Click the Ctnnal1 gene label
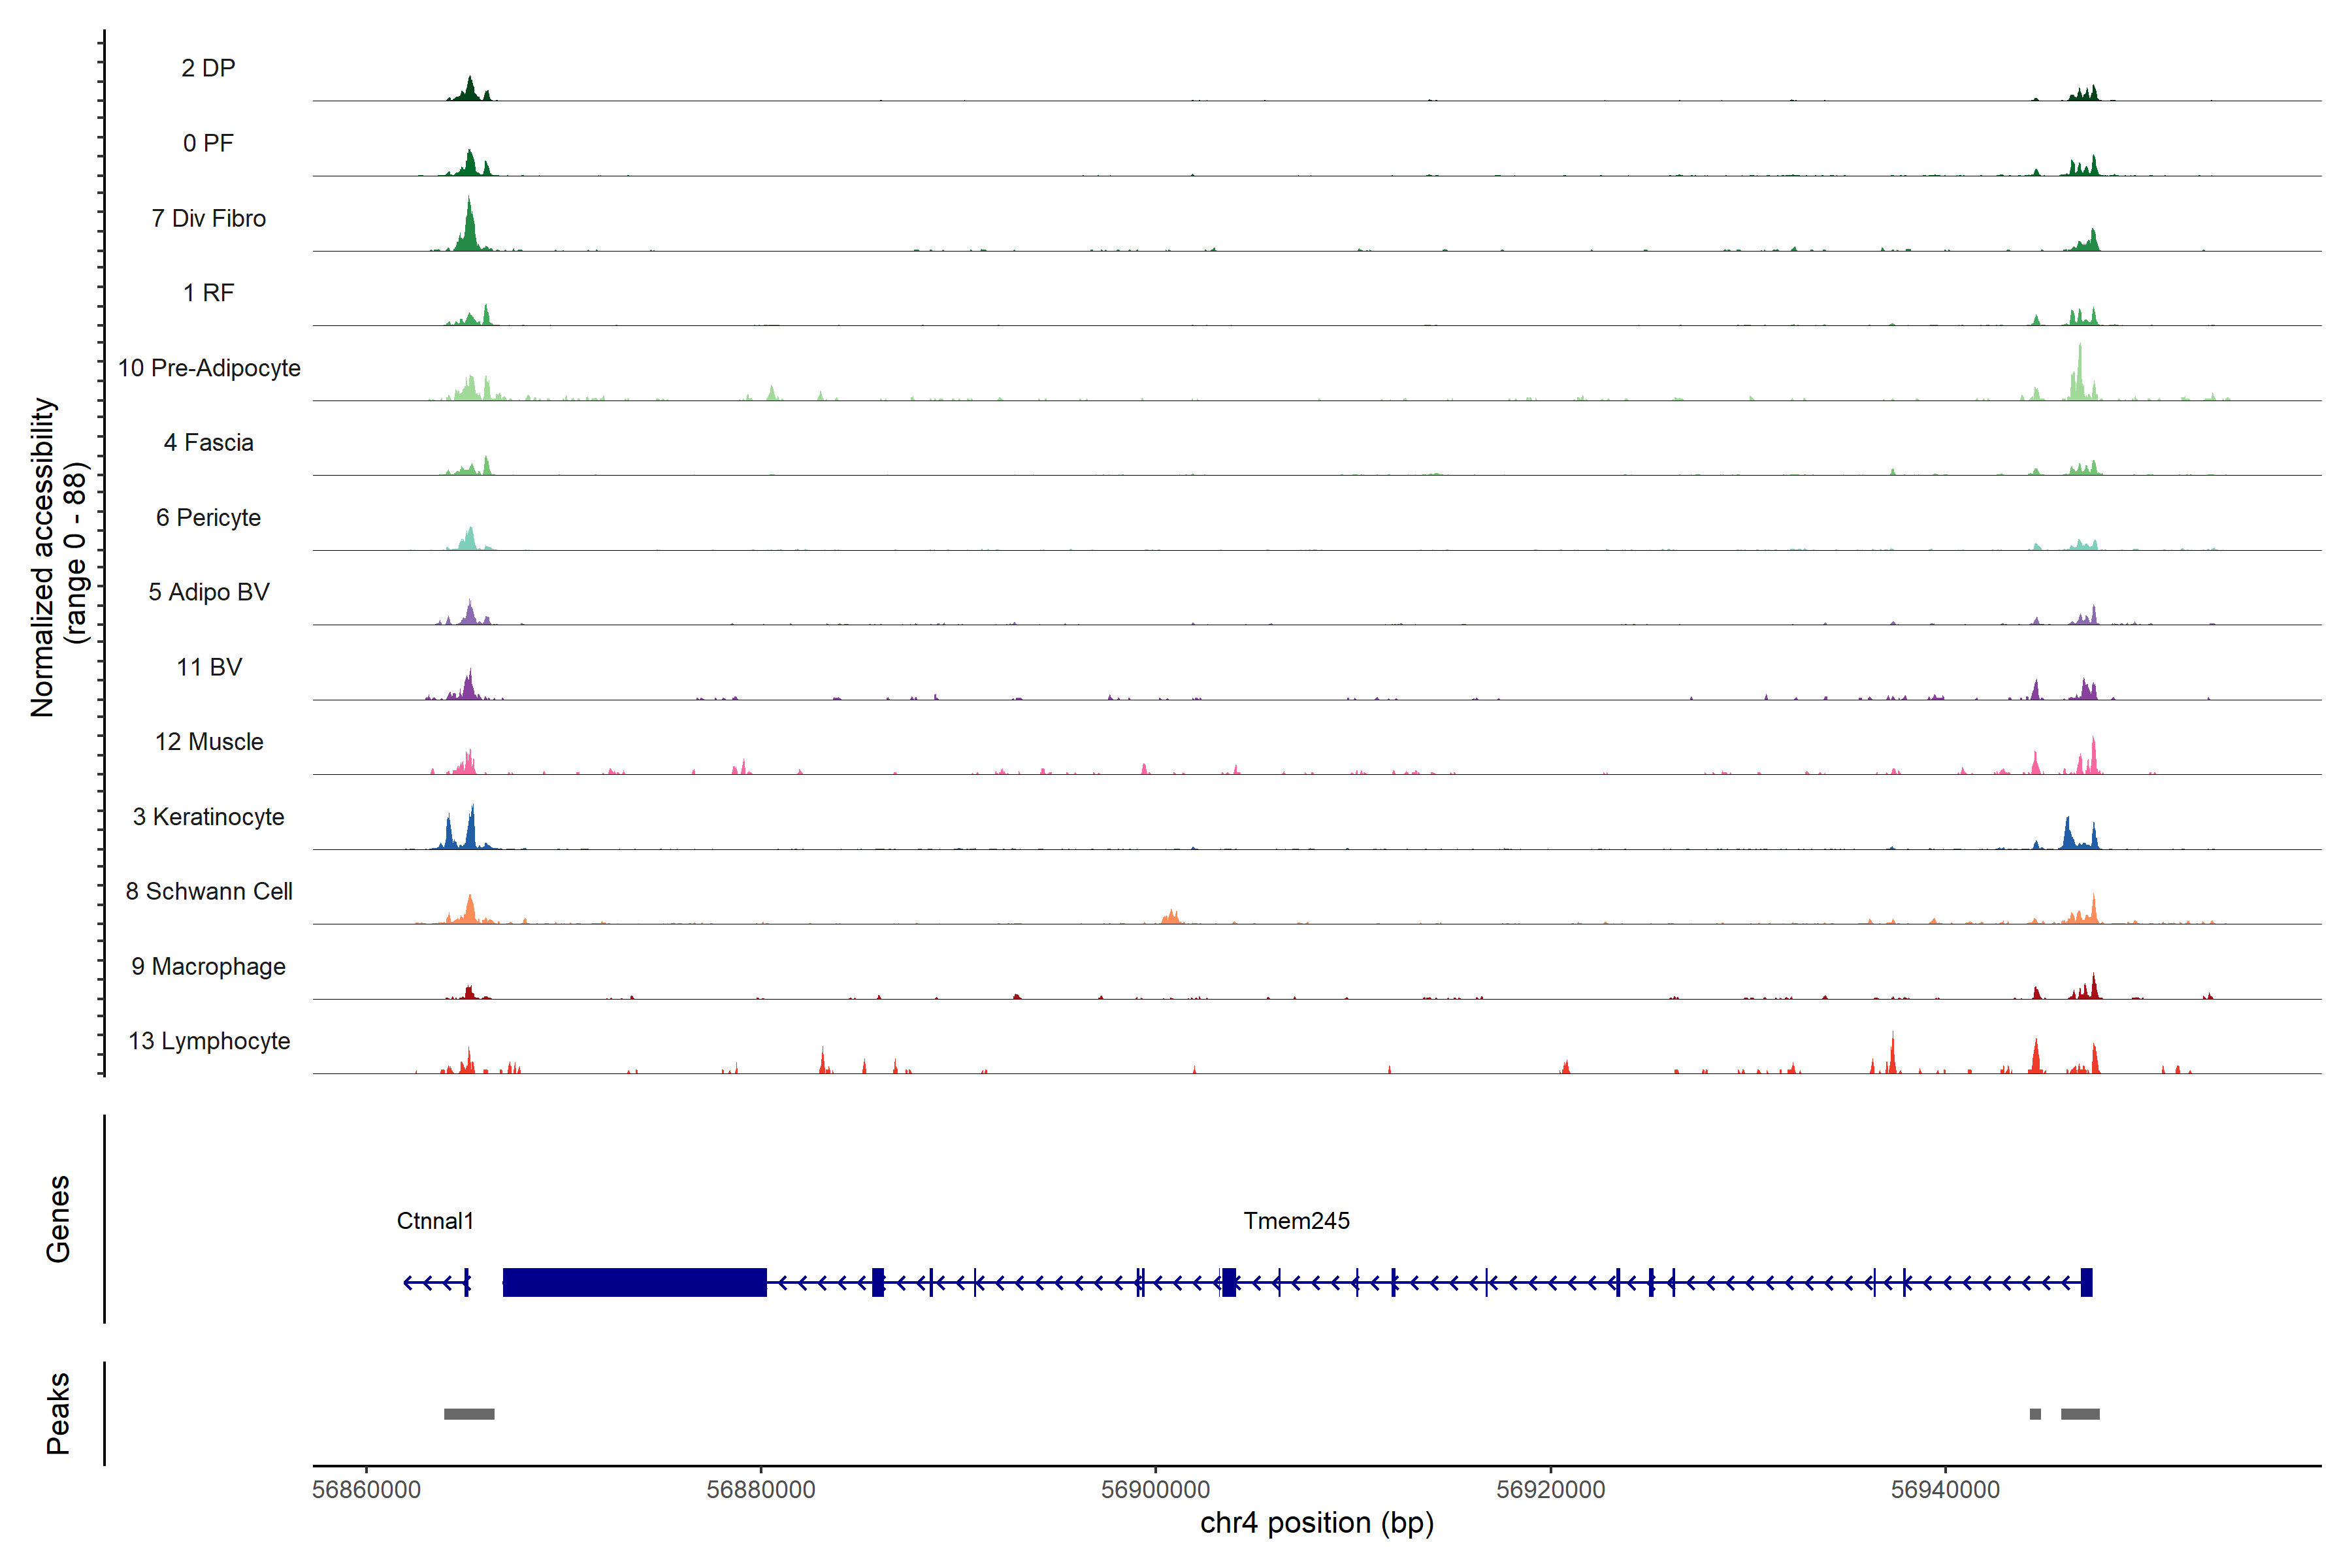 click(435, 1221)
